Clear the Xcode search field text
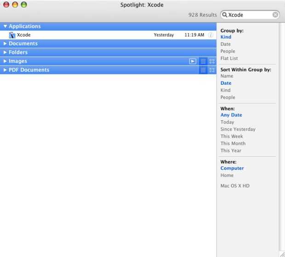This screenshot has height=257, width=285. [x=275, y=15]
